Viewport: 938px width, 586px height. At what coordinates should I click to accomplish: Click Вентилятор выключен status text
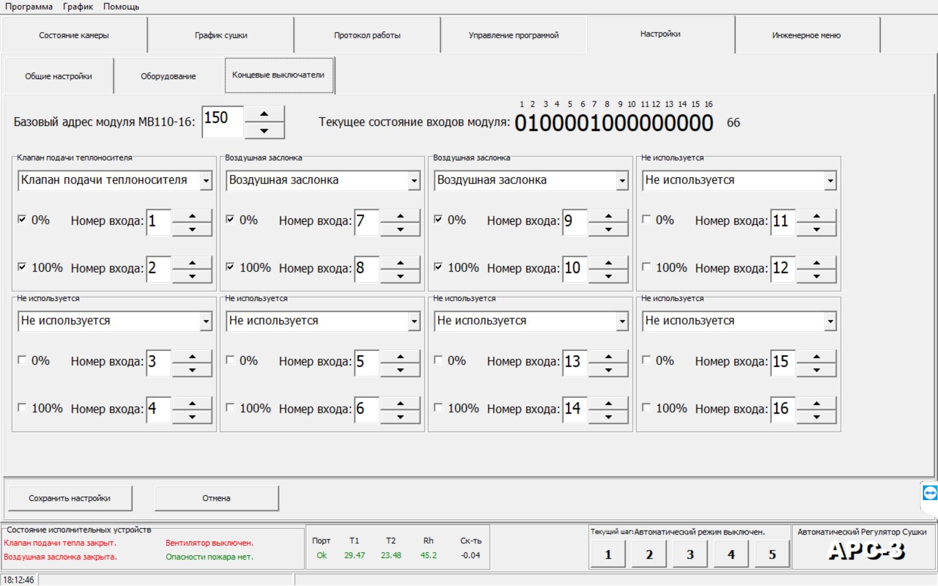tap(209, 543)
